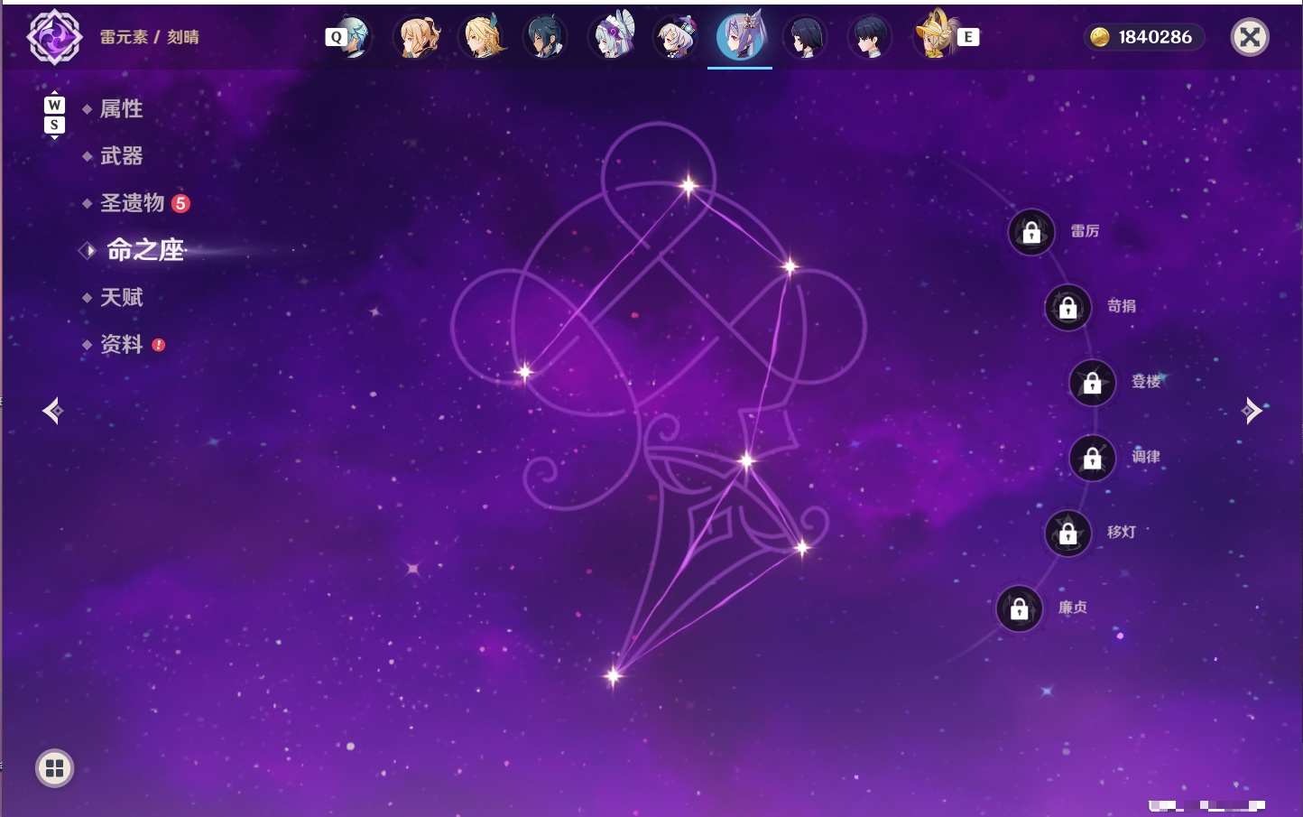Go to previous character with left arrow

click(x=52, y=411)
